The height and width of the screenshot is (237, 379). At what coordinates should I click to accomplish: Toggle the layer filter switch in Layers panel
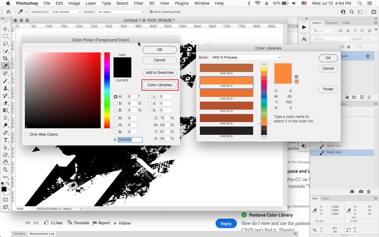[x=376, y=30]
